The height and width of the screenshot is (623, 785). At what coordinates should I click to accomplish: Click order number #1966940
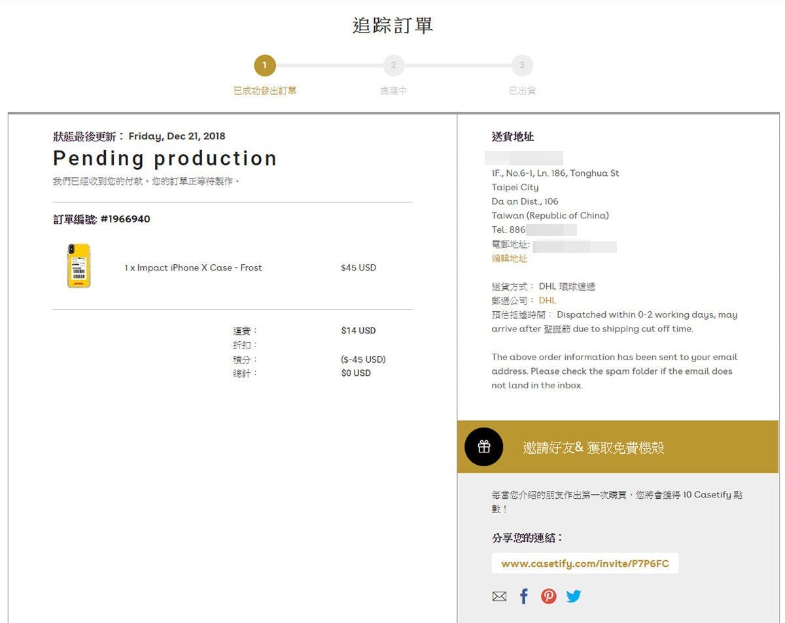[125, 219]
